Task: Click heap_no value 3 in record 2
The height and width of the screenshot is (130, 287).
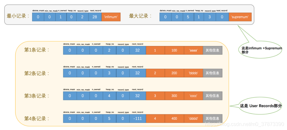Action: point(109,73)
